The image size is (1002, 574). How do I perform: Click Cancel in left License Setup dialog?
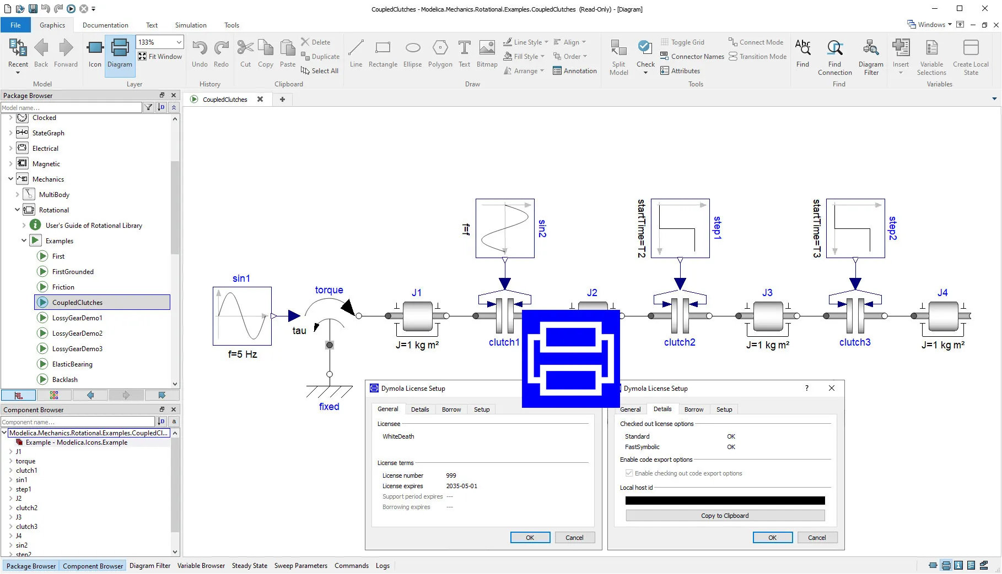pyautogui.click(x=574, y=538)
